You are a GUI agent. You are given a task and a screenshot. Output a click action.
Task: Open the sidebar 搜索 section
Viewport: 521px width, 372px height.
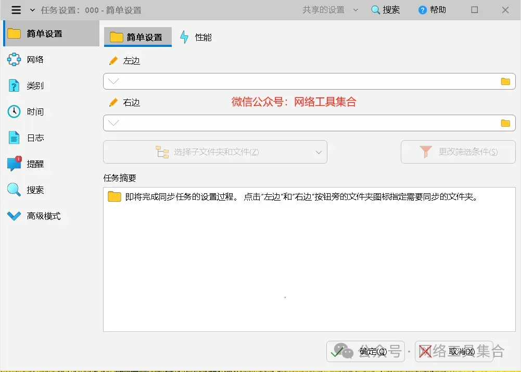tap(26, 190)
